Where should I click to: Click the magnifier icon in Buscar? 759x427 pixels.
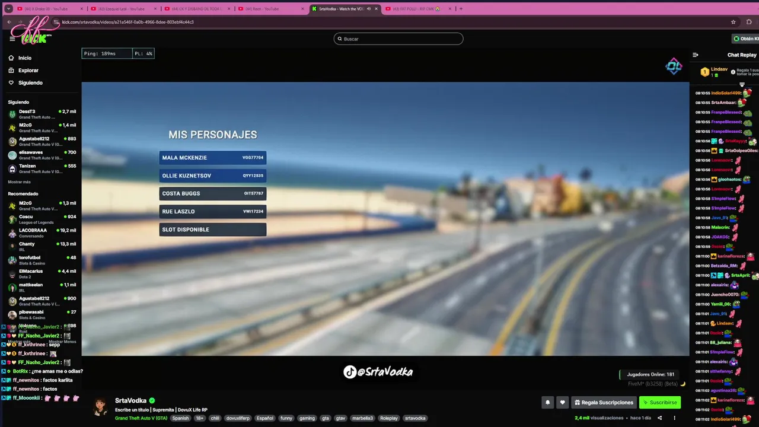click(340, 39)
